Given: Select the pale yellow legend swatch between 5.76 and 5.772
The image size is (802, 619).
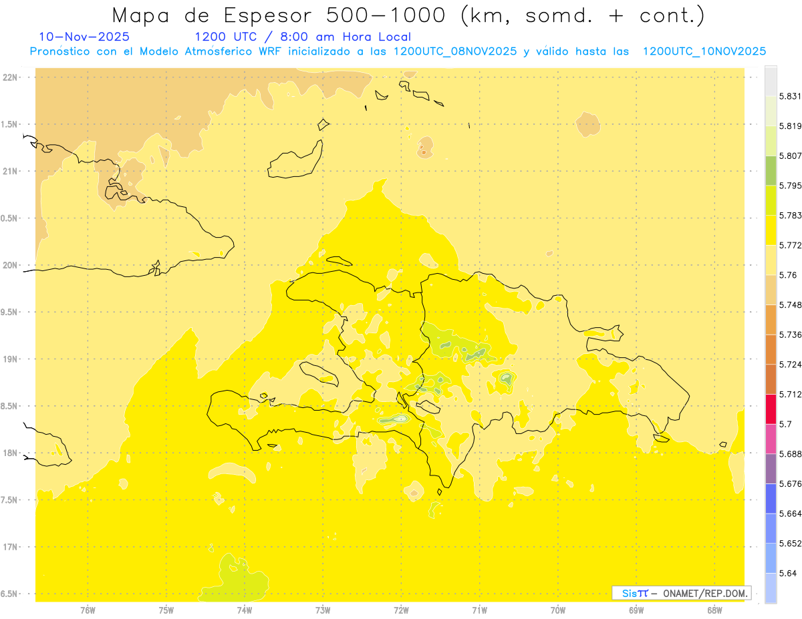Looking at the screenshot, I should [771, 260].
